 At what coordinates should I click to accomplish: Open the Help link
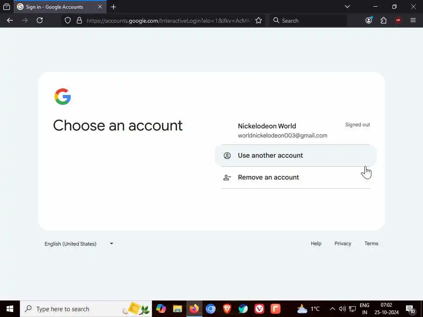[x=316, y=244]
